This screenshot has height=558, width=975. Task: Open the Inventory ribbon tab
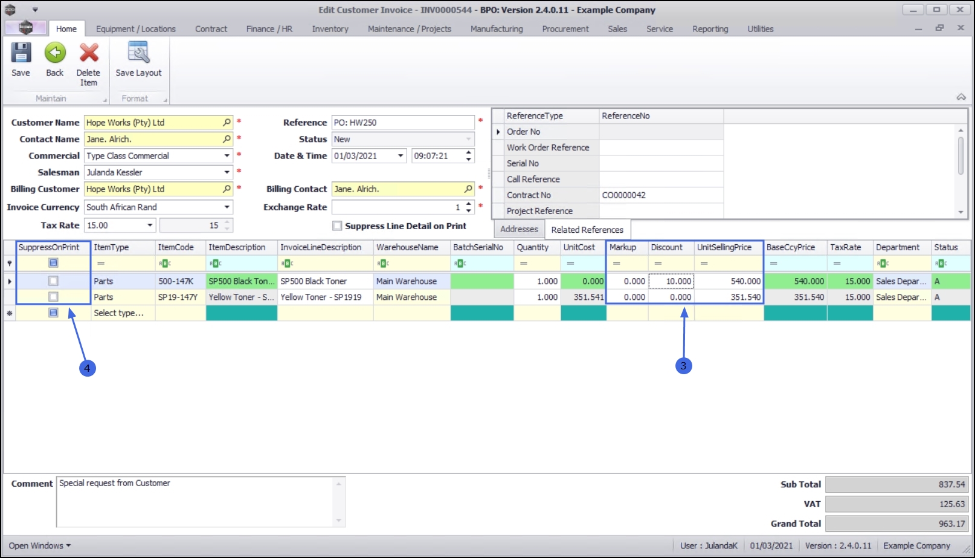(330, 29)
